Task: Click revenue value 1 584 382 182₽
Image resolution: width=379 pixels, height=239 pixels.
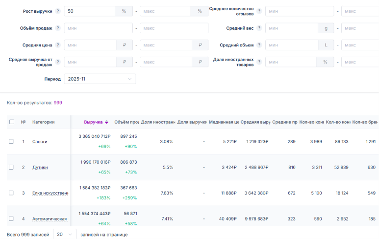Action: pos(95,188)
